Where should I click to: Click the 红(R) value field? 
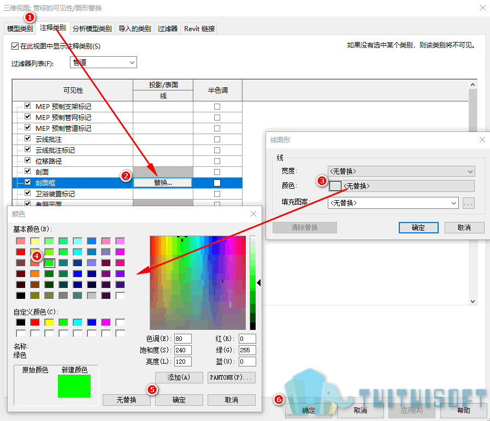click(x=247, y=339)
